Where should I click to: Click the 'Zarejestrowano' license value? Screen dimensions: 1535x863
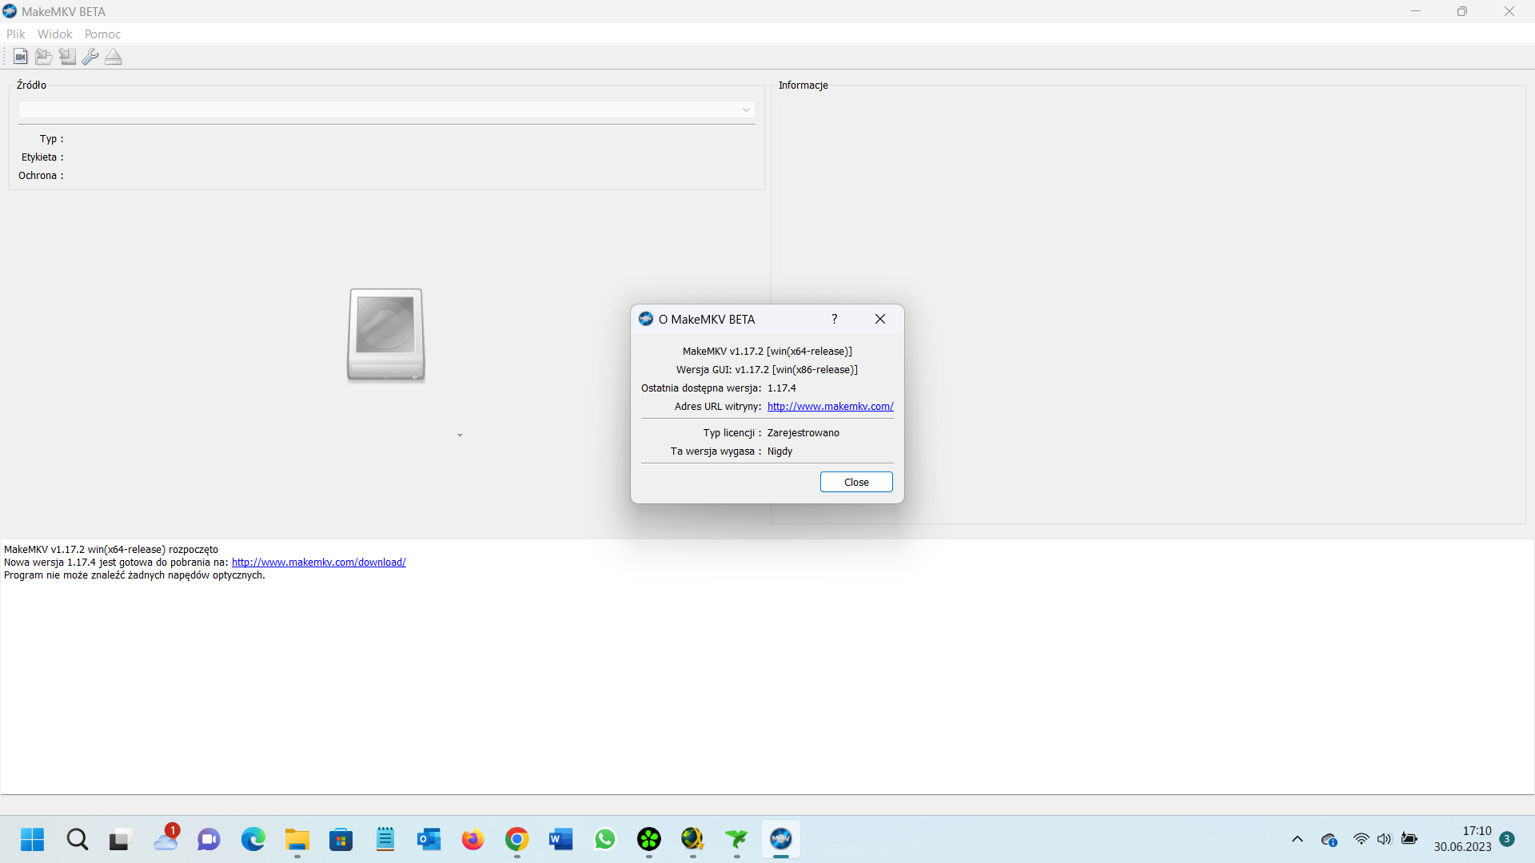click(x=803, y=433)
